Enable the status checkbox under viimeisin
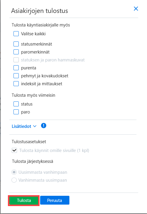This screenshot has width=147, height=214. (16, 104)
